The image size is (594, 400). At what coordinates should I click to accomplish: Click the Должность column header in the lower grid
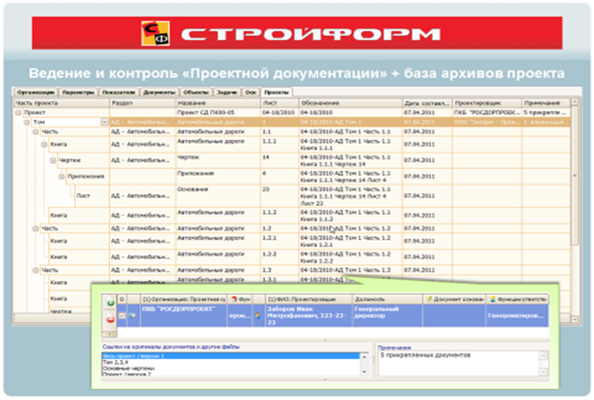click(x=387, y=299)
